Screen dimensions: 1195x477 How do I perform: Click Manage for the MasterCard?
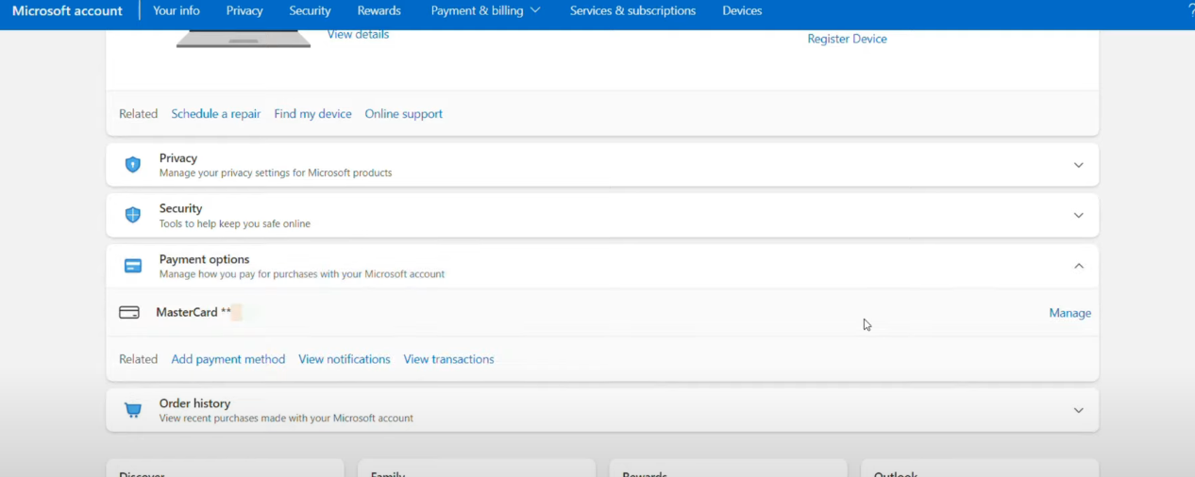(x=1069, y=312)
